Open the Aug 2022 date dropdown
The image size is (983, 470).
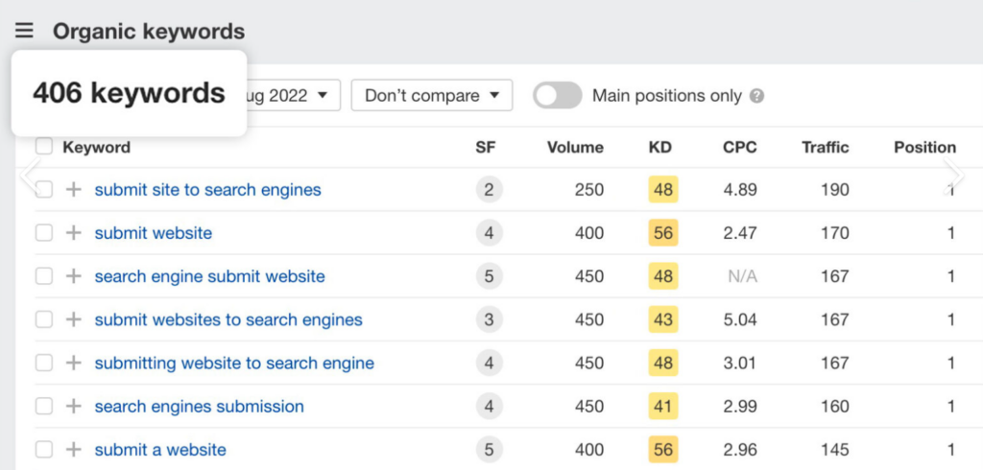294,95
